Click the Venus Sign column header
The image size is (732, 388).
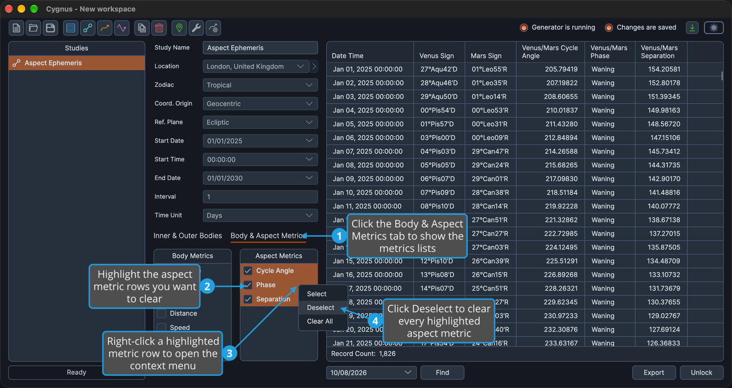(x=440, y=52)
